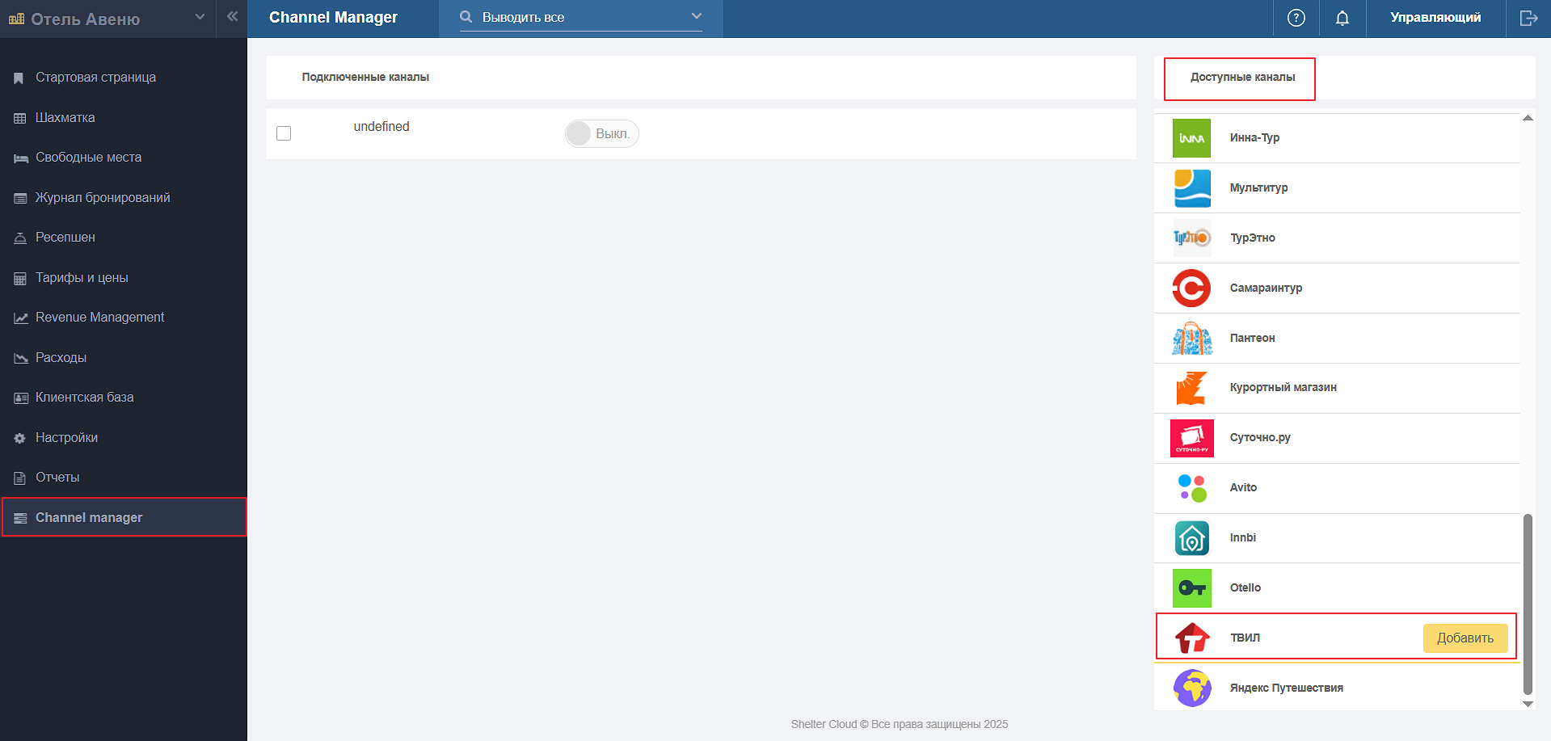Open the help question mark icon

(x=1296, y=18)
